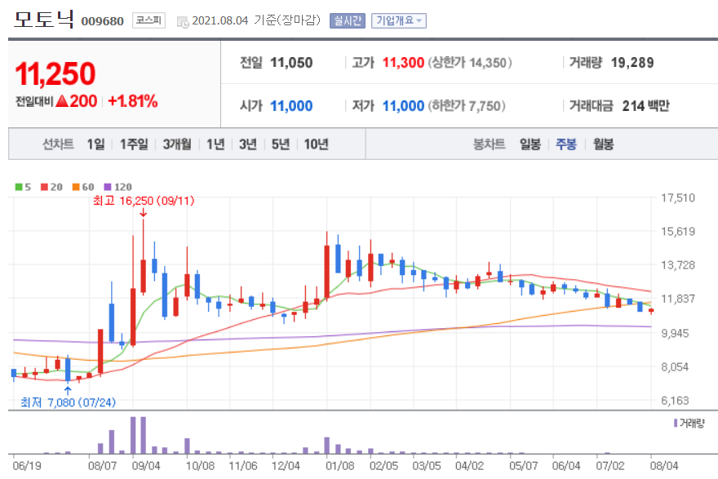Screen dimensions: 718x479
Task: Click the 최고 16,250 (09/11) high label
Action: click(x=144, y=201)
